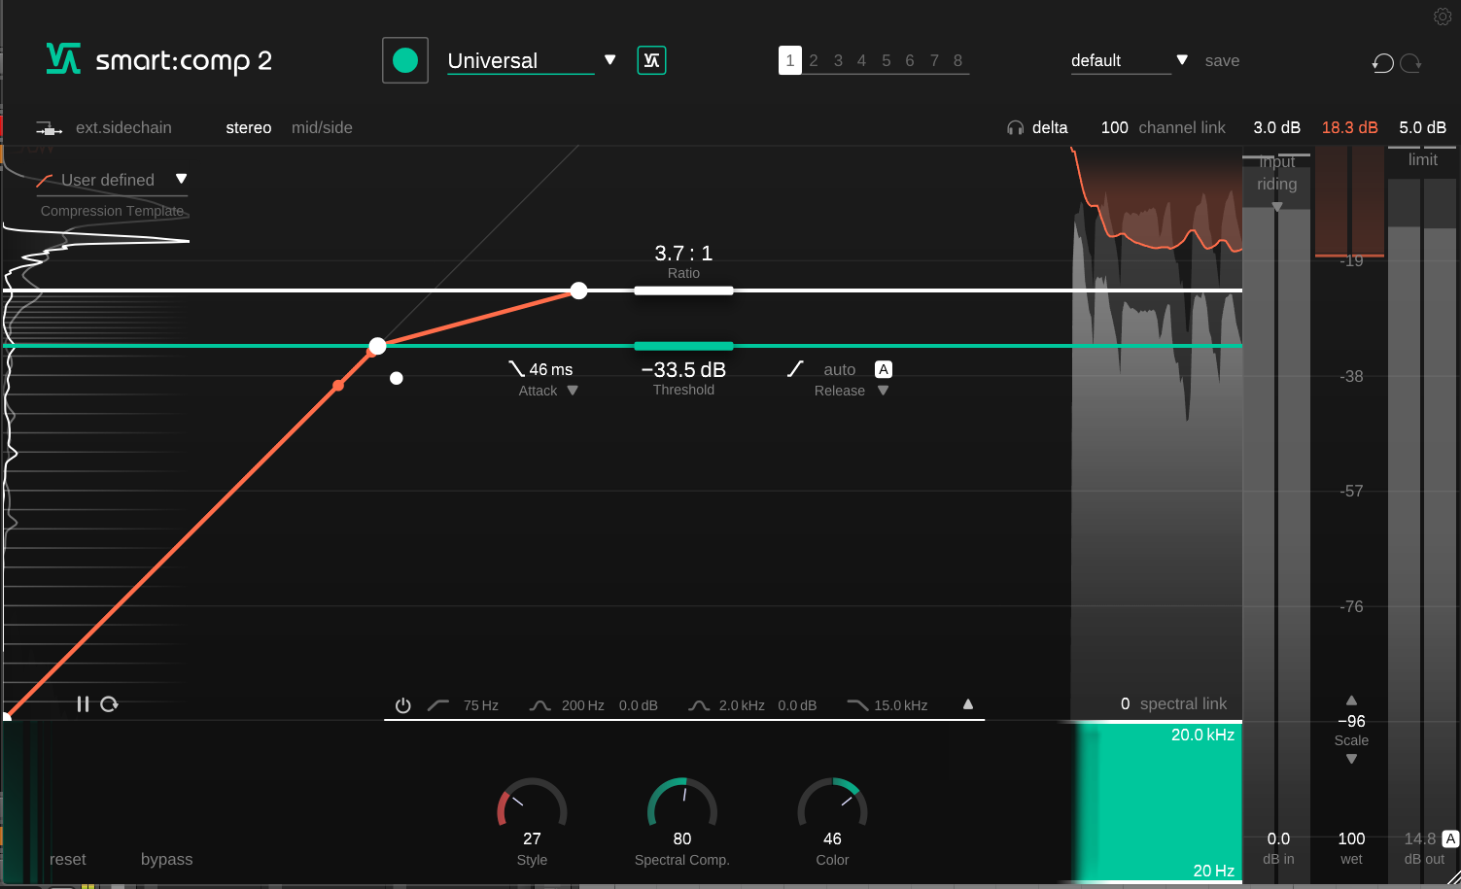
Task: Click the spectral link value
Action: point(1125,704)
